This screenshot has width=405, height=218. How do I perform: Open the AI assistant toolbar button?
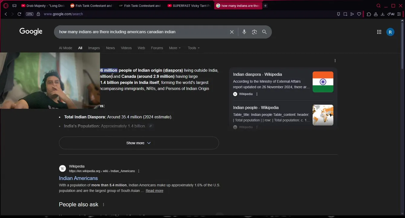[391, 14]
